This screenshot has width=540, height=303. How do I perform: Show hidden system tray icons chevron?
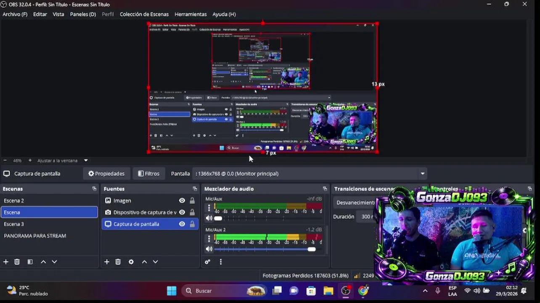(425, 291)
